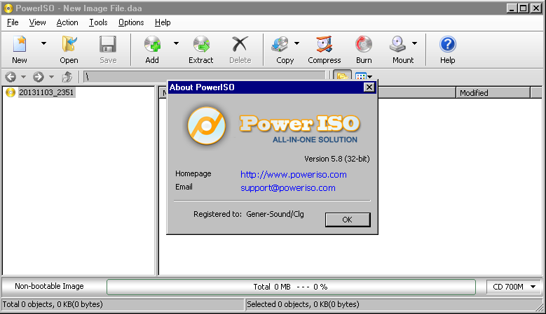The image size is (546, 314).
Task: Click the Modified column header
Action: pos(493,93)
